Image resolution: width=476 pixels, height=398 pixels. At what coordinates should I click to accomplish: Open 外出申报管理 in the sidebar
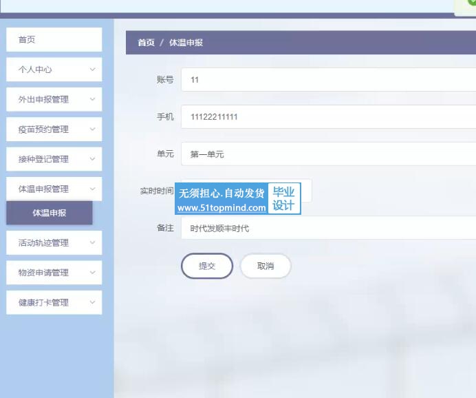coord(54,99)
